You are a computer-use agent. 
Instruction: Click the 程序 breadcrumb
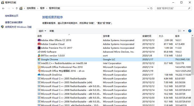coord(42,8)
